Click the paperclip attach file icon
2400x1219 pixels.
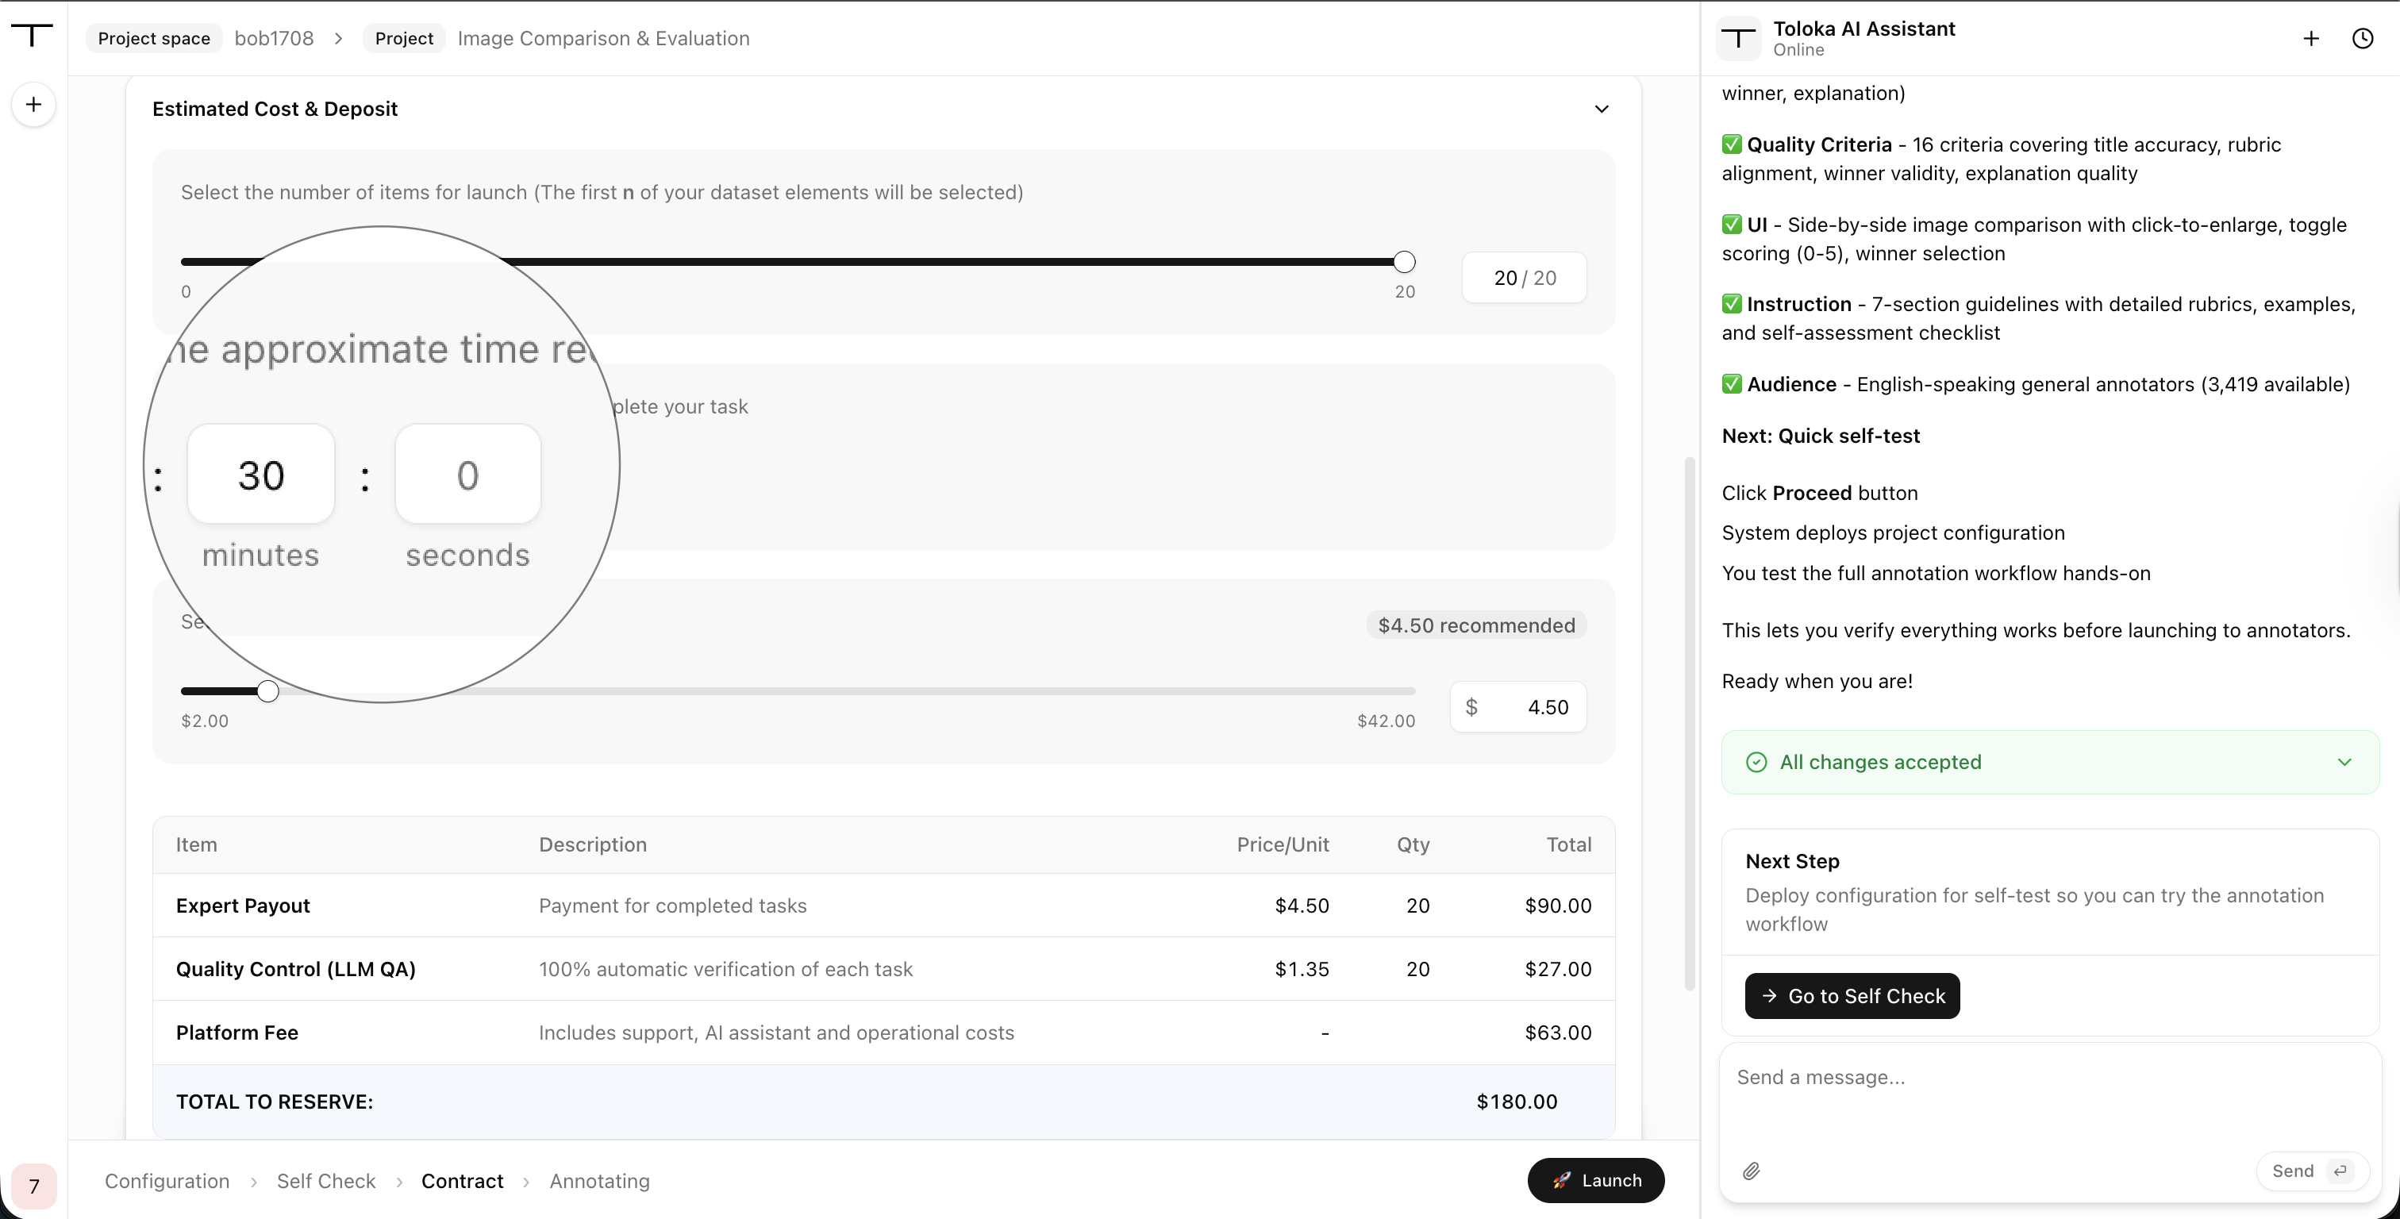point(1752,1171)
